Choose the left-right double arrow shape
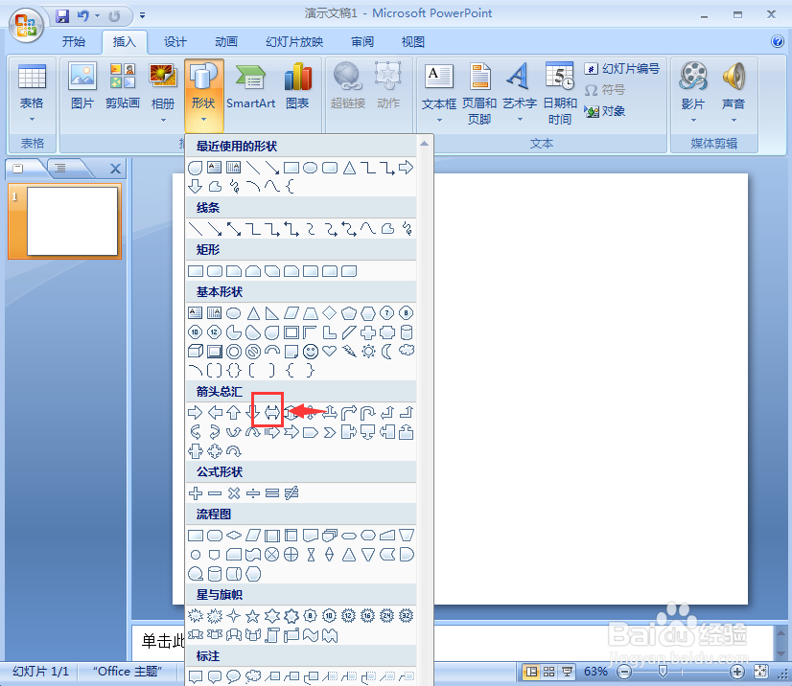This screenshot has height=686, width=792. coord(271,413)
